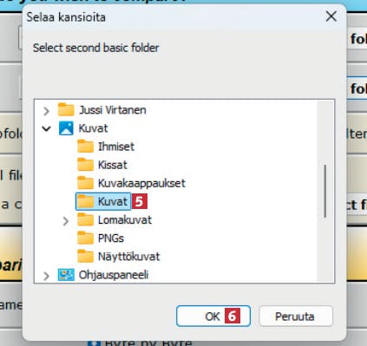Click the folder tree vertical scrollbar
Screen dimensions: 367x346
point(325,191)
